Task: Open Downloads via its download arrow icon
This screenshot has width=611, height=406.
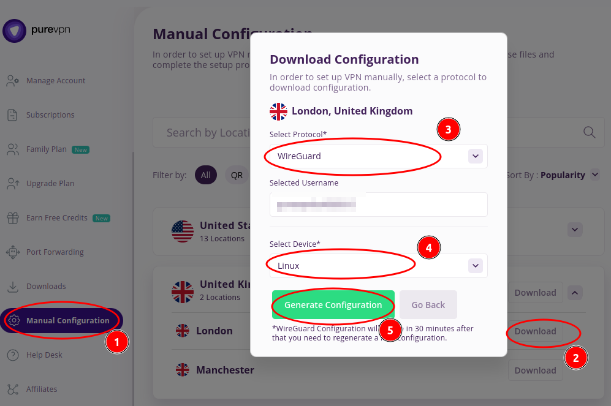Action: (x=13, y=286)
